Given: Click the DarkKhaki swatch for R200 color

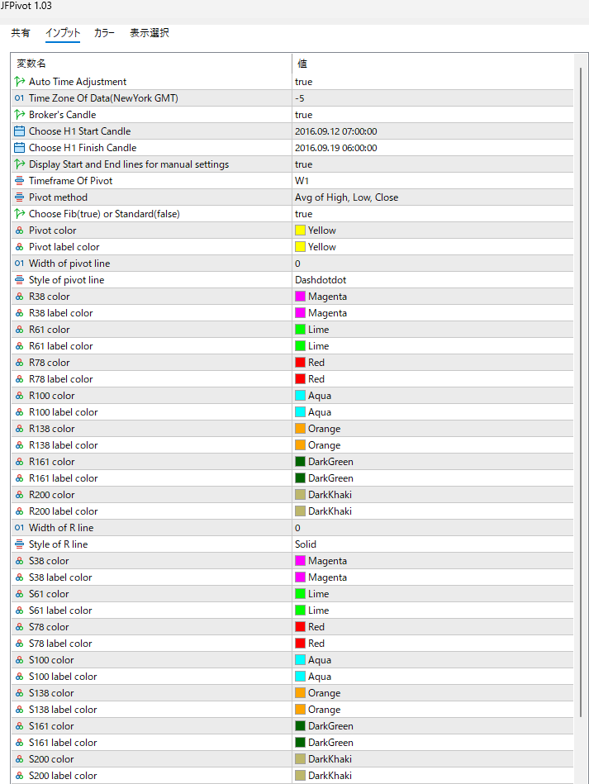Looking at the screenshot, I should tap(300, 494).
